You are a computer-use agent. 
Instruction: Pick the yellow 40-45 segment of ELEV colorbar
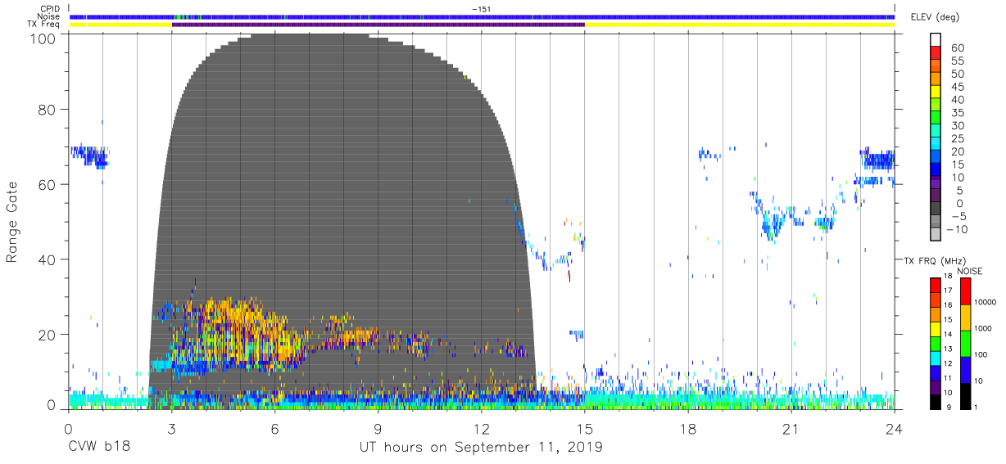(x=936, y=93)
